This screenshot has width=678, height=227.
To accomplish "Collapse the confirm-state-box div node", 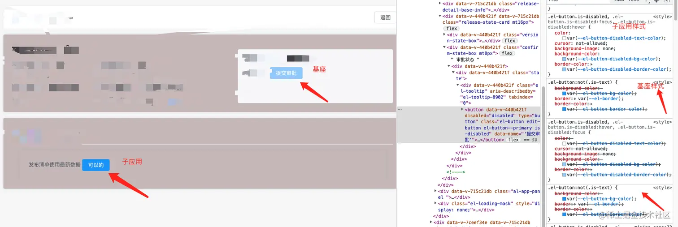I will pos(444,47).
